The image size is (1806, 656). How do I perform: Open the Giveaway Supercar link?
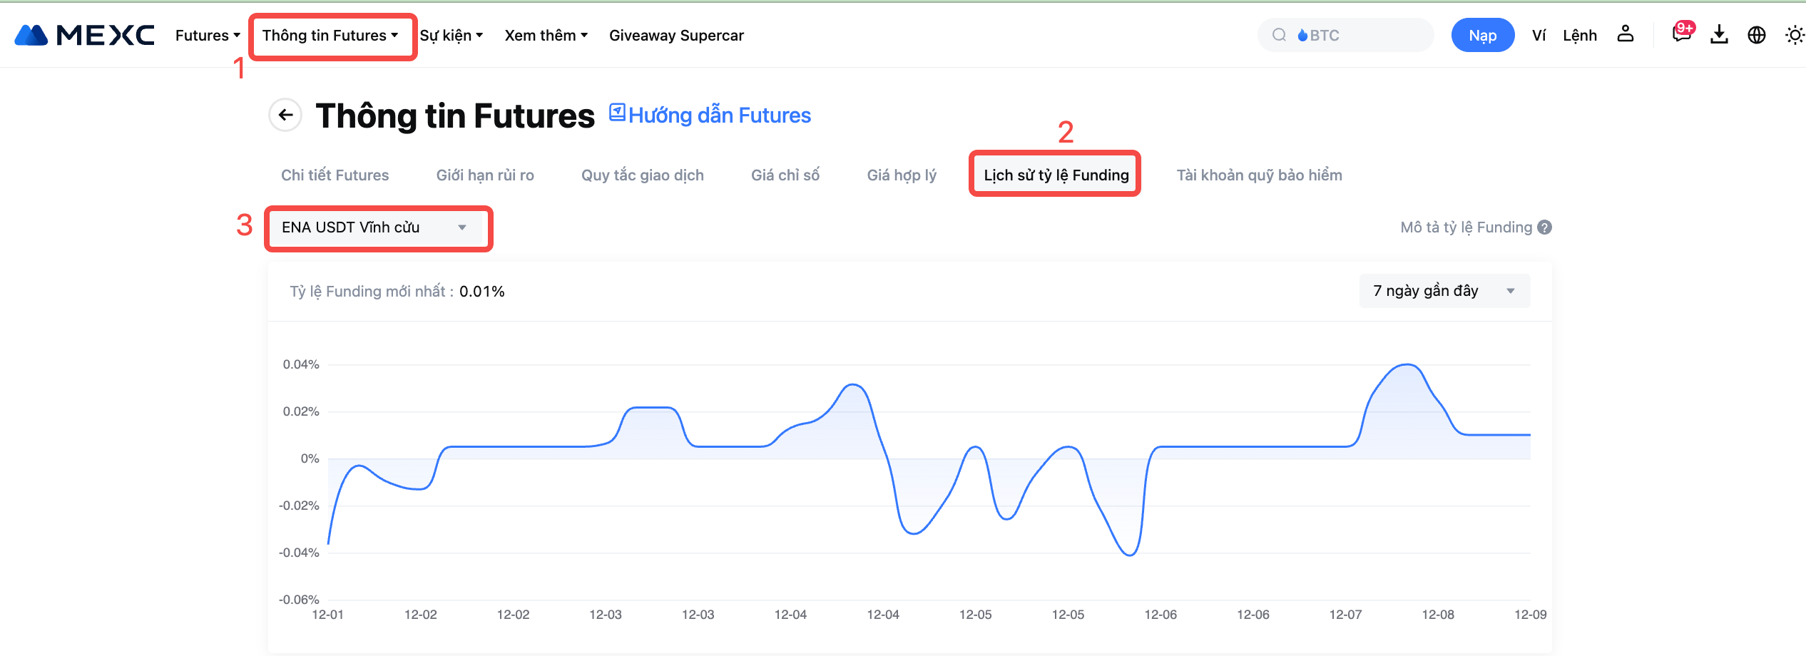[676, 35]
